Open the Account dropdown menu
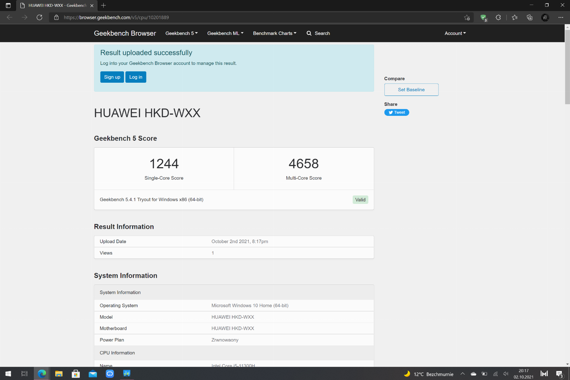The image size is (570, 380). [x=455, y=33]
